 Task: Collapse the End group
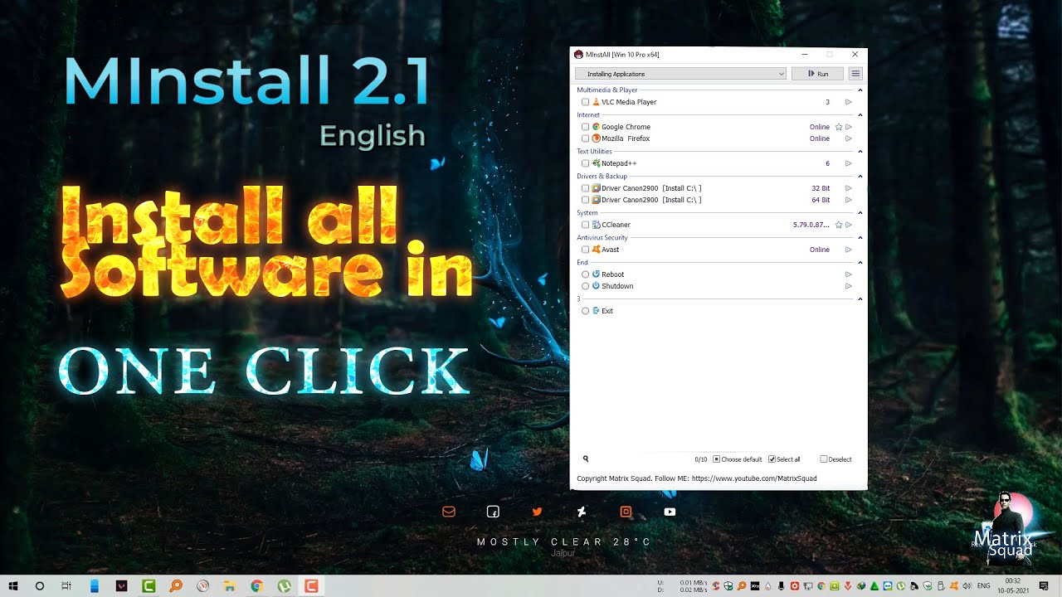(x=860, y=262)
